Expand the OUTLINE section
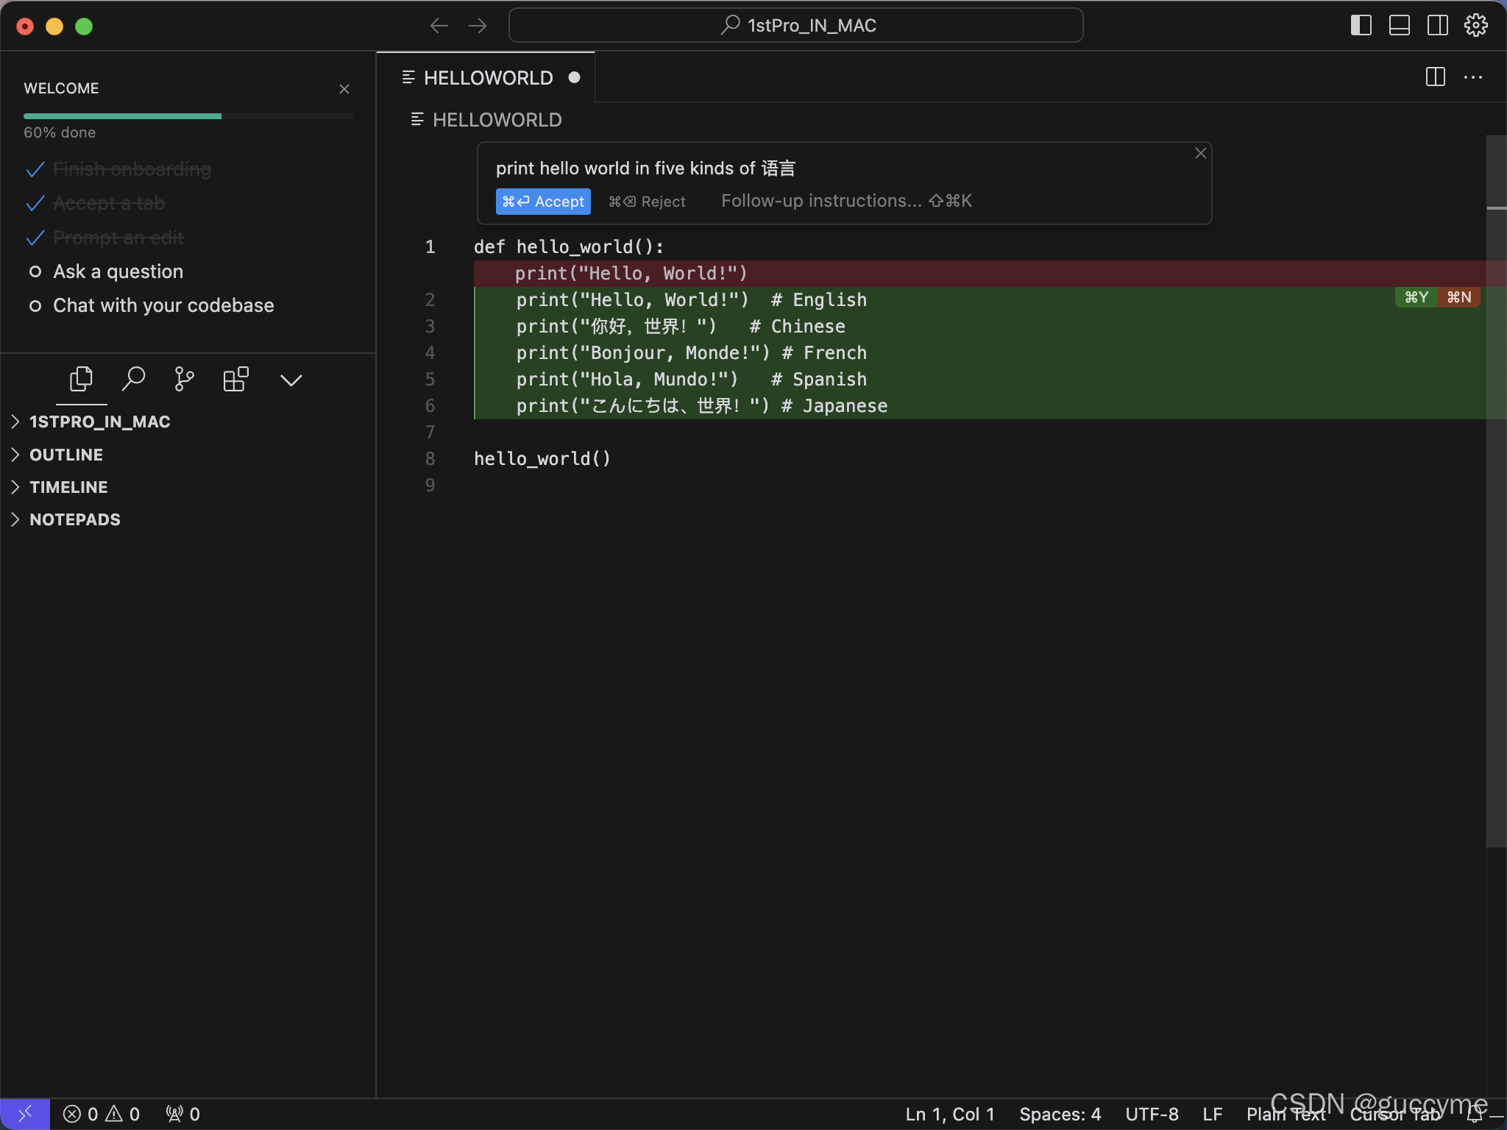Screen dimensions: 1507x1130 [x=66, y=455]
